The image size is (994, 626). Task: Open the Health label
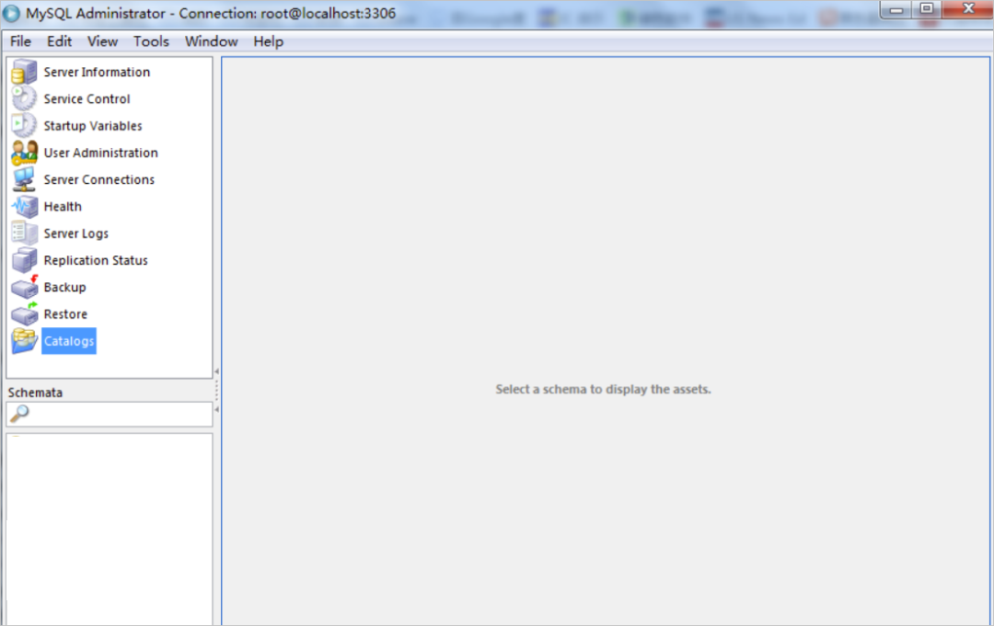click(63, 206)
